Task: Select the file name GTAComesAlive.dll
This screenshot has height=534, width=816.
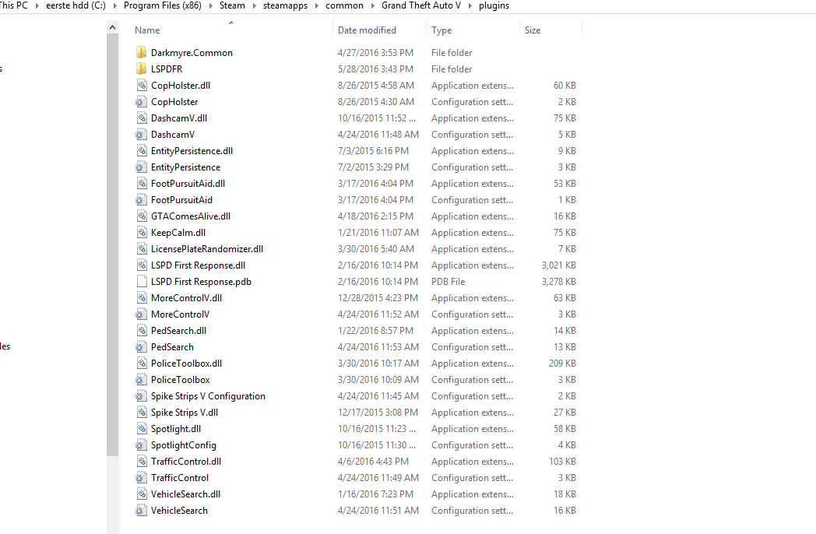Action: (191, 216)
